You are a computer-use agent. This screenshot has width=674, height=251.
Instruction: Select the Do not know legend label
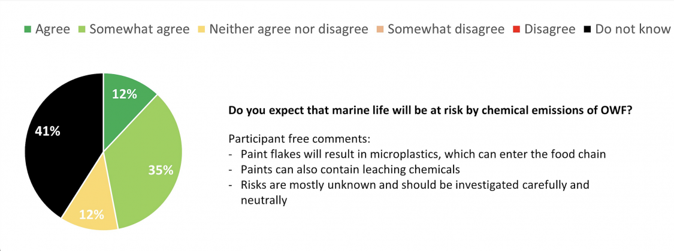pyautogui.click(x=633, y=29)
